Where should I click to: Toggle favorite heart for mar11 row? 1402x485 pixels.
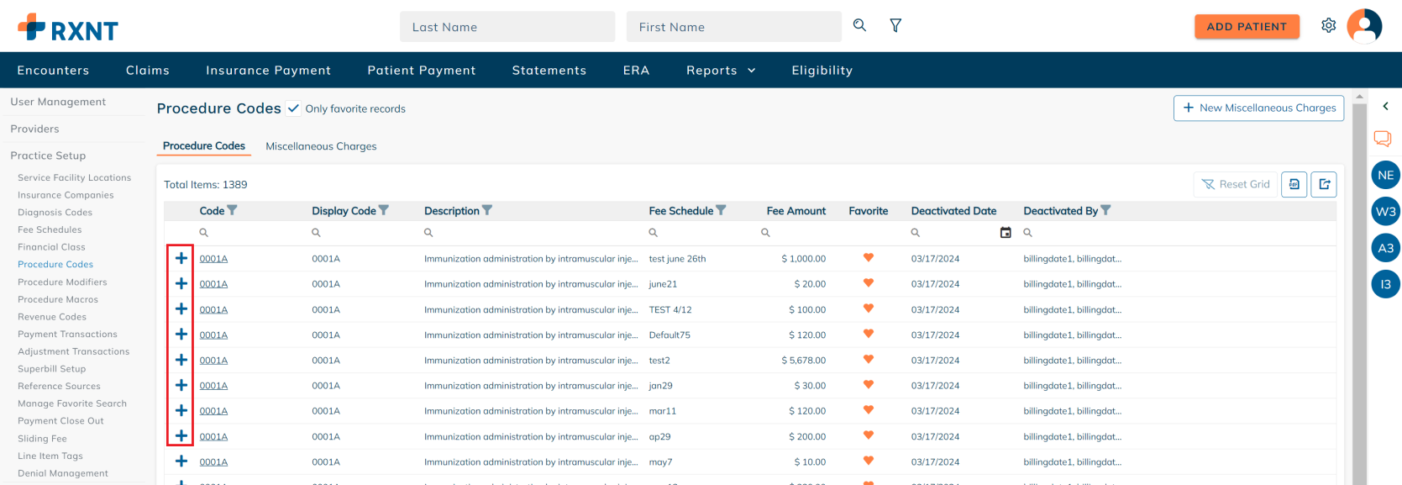[869, 410]
